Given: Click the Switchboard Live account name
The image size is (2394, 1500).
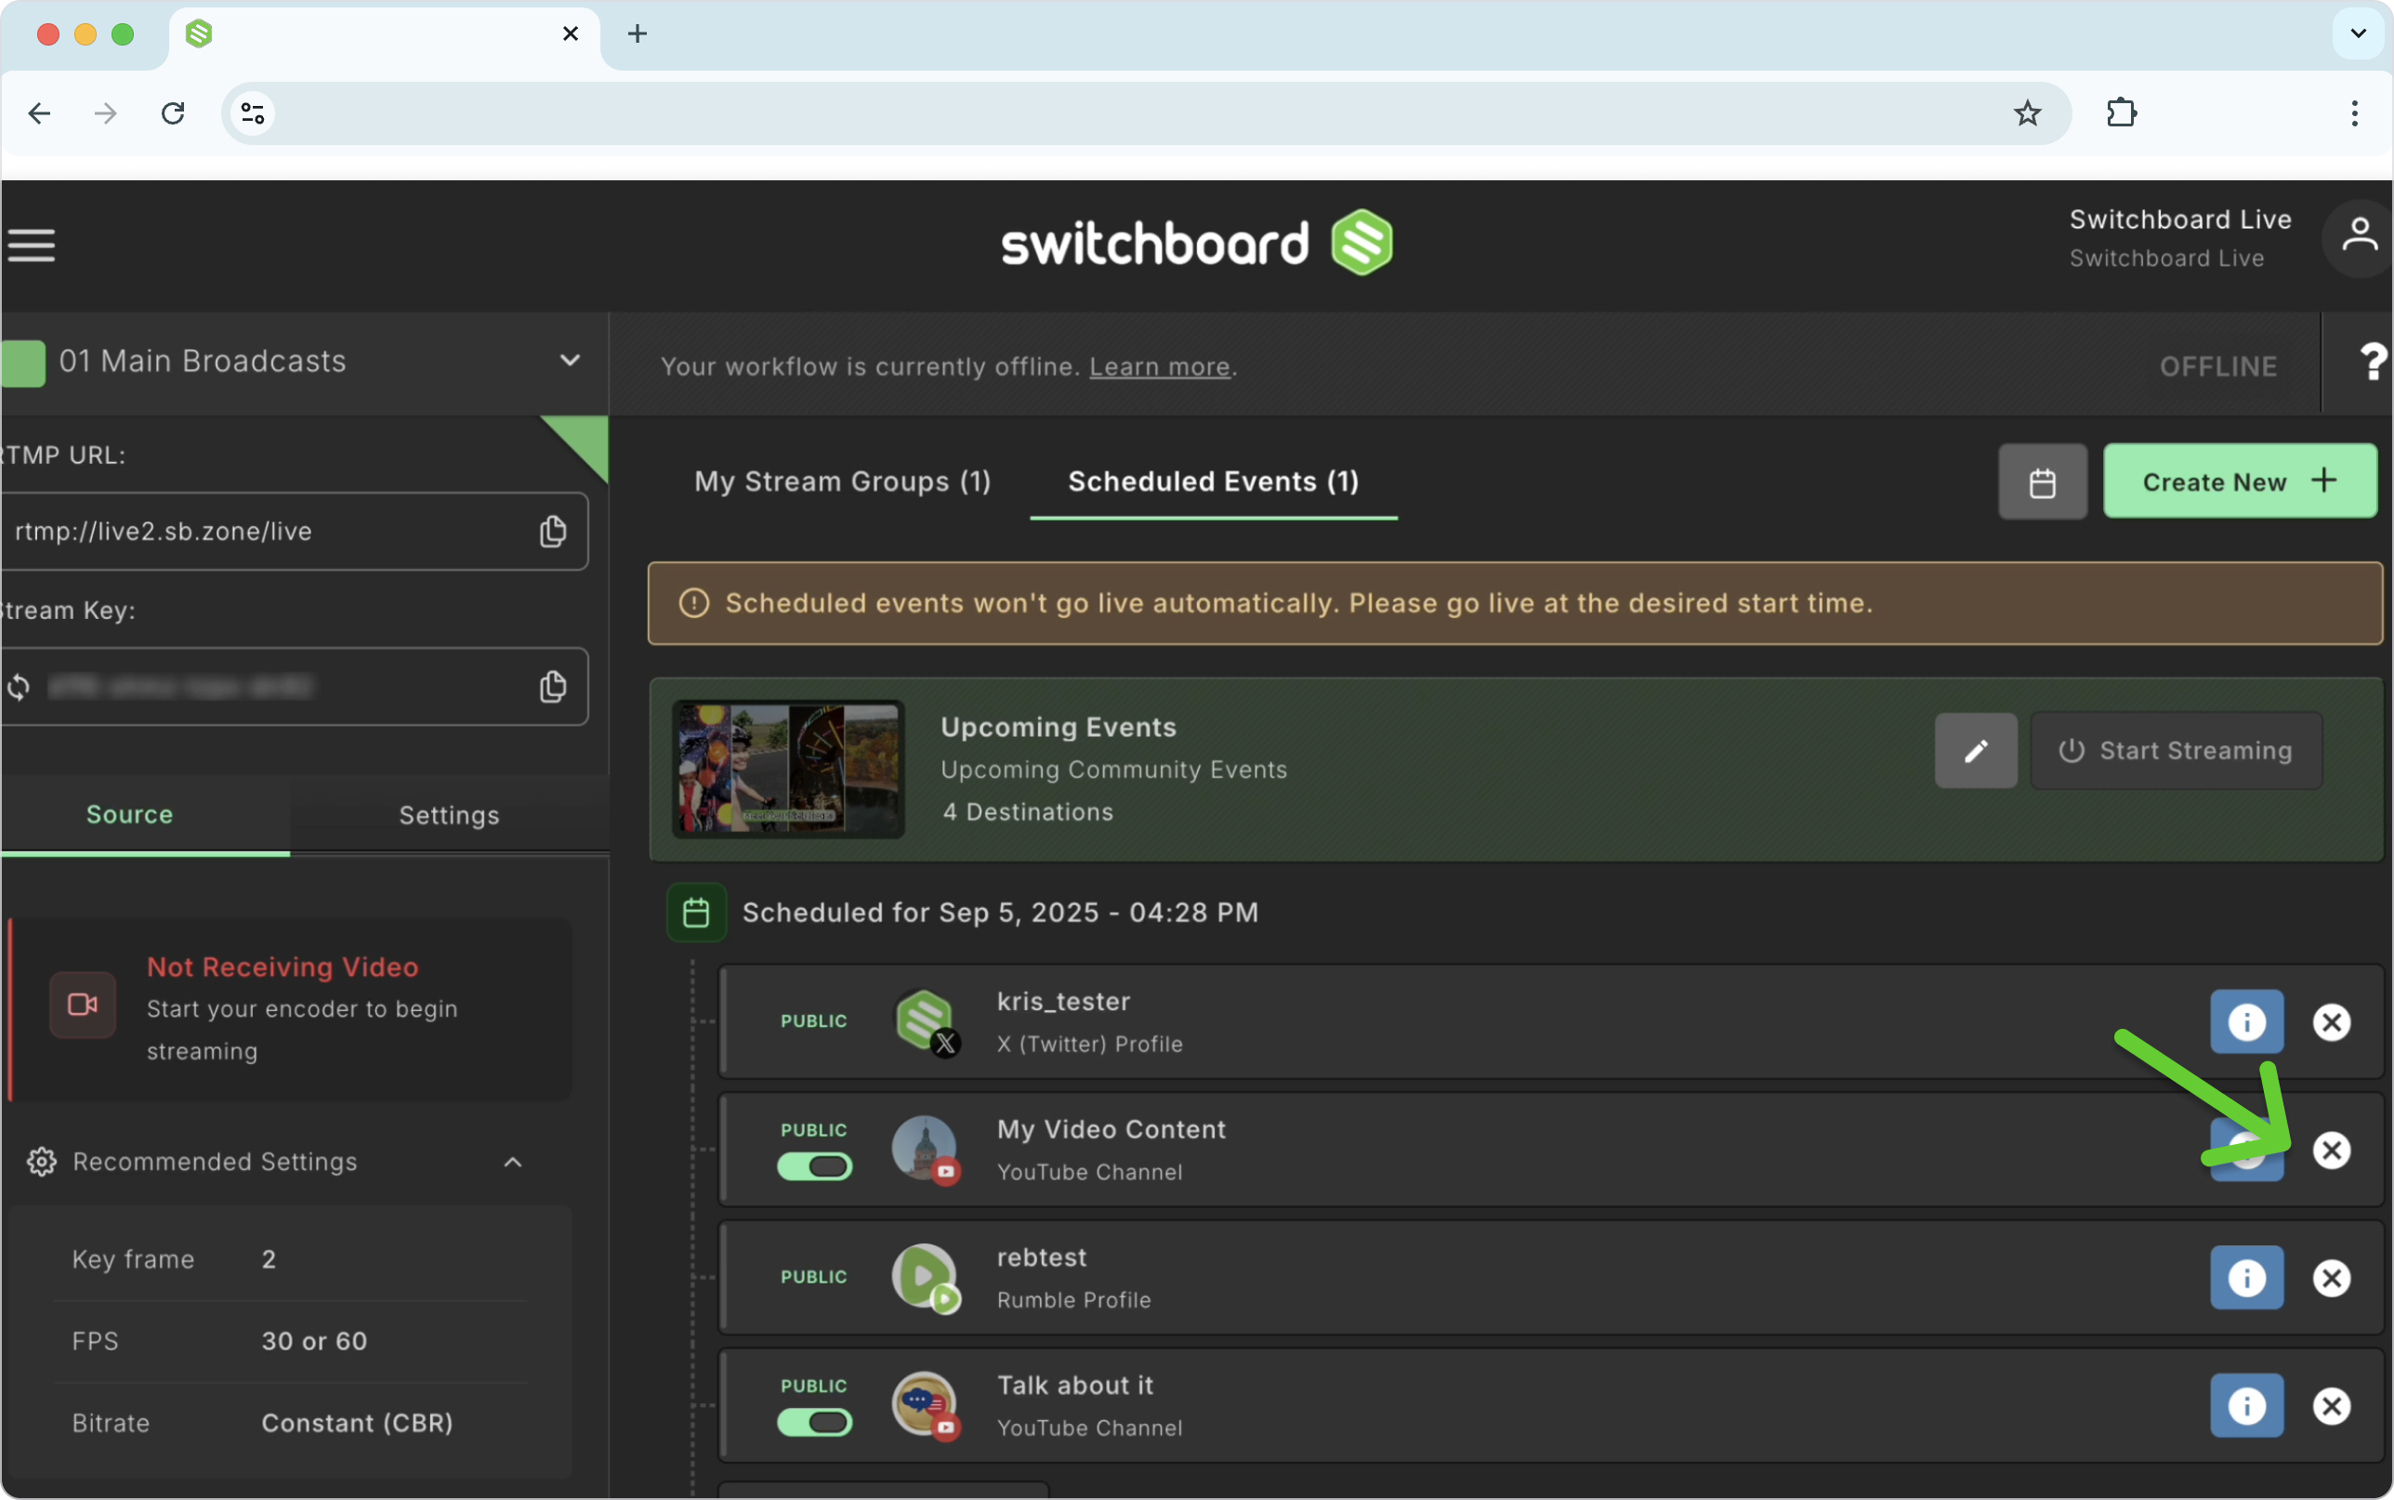Looking at the screenshot, I should coord(2180,219).
